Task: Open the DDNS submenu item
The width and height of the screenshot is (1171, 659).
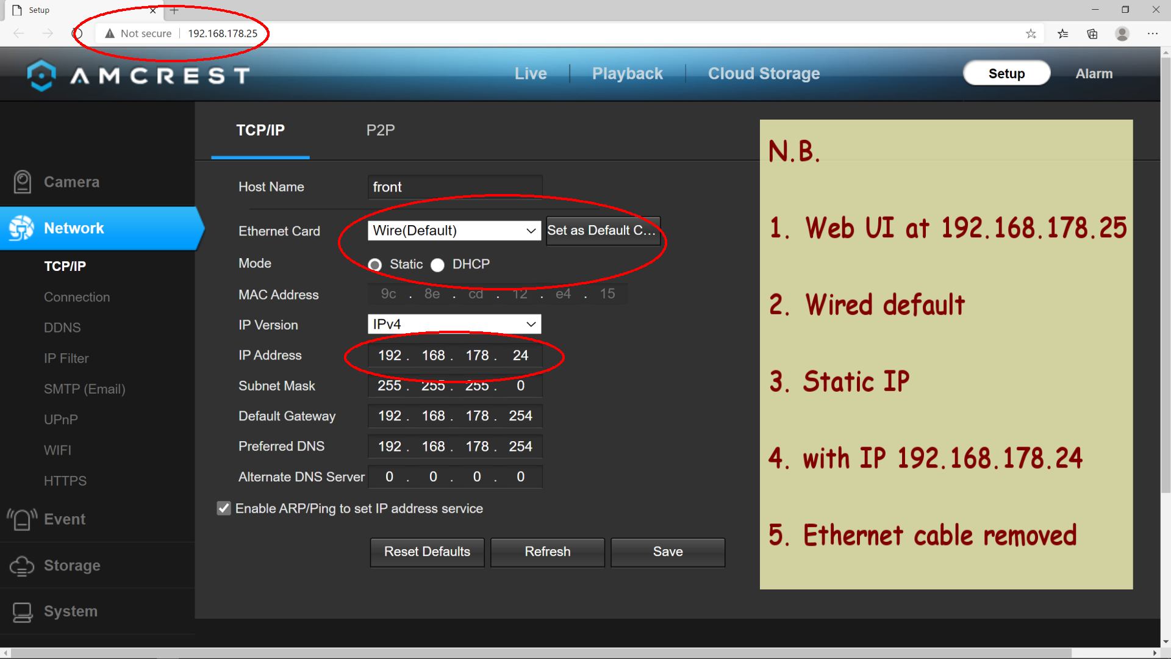Action: pos(62,328)
